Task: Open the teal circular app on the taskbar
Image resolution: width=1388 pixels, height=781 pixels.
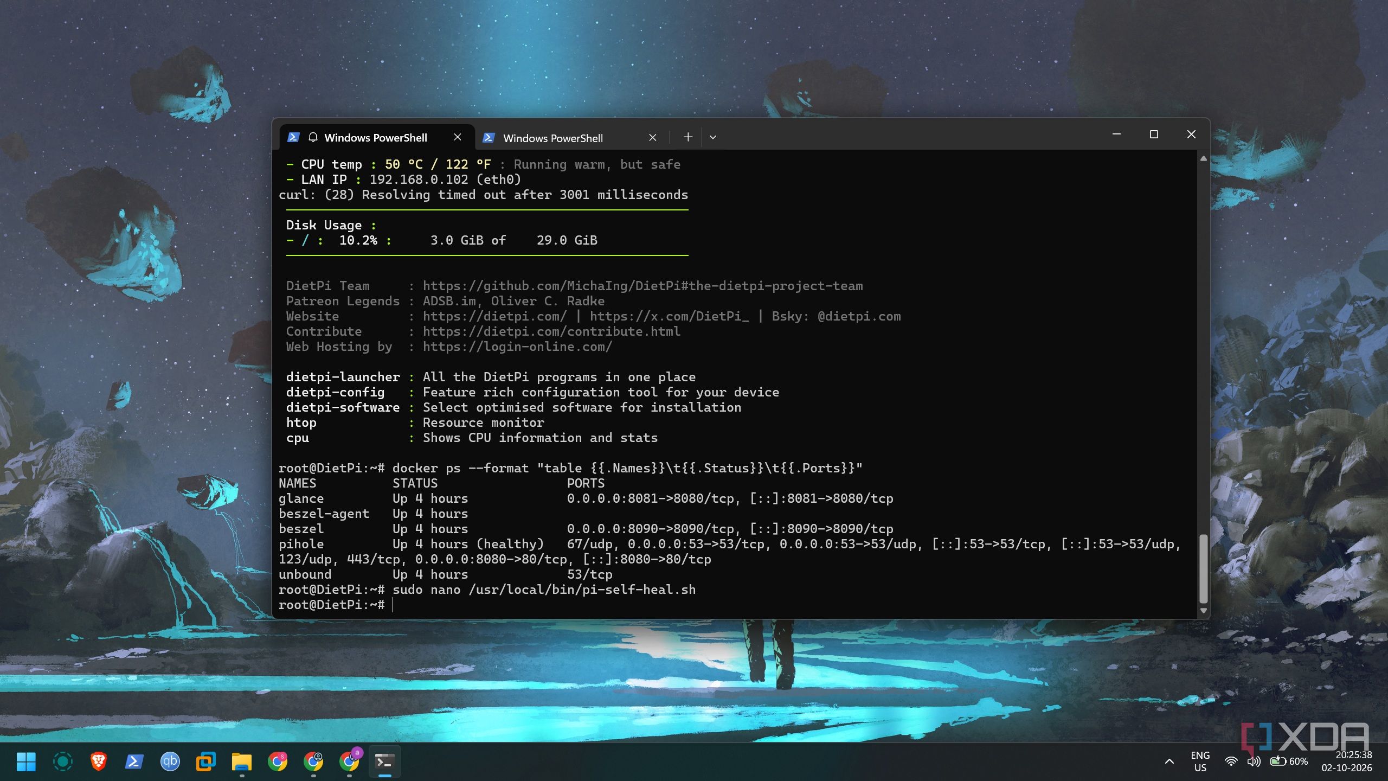Action: (x=62, y=761)
